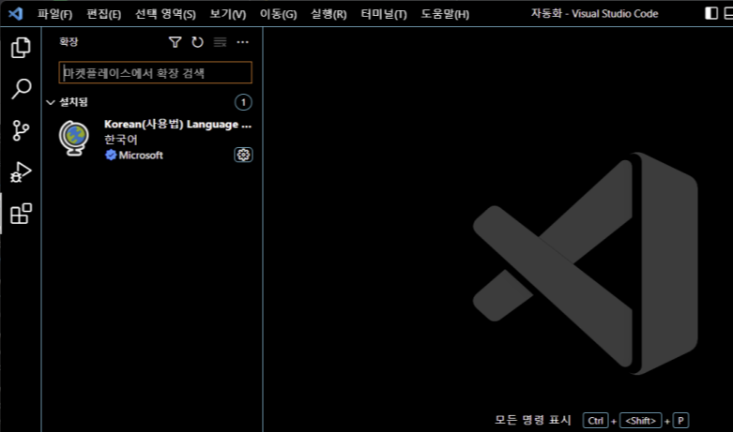Clear extension search results icon
This screenshot has width=733, height=432.
[220, 42]
